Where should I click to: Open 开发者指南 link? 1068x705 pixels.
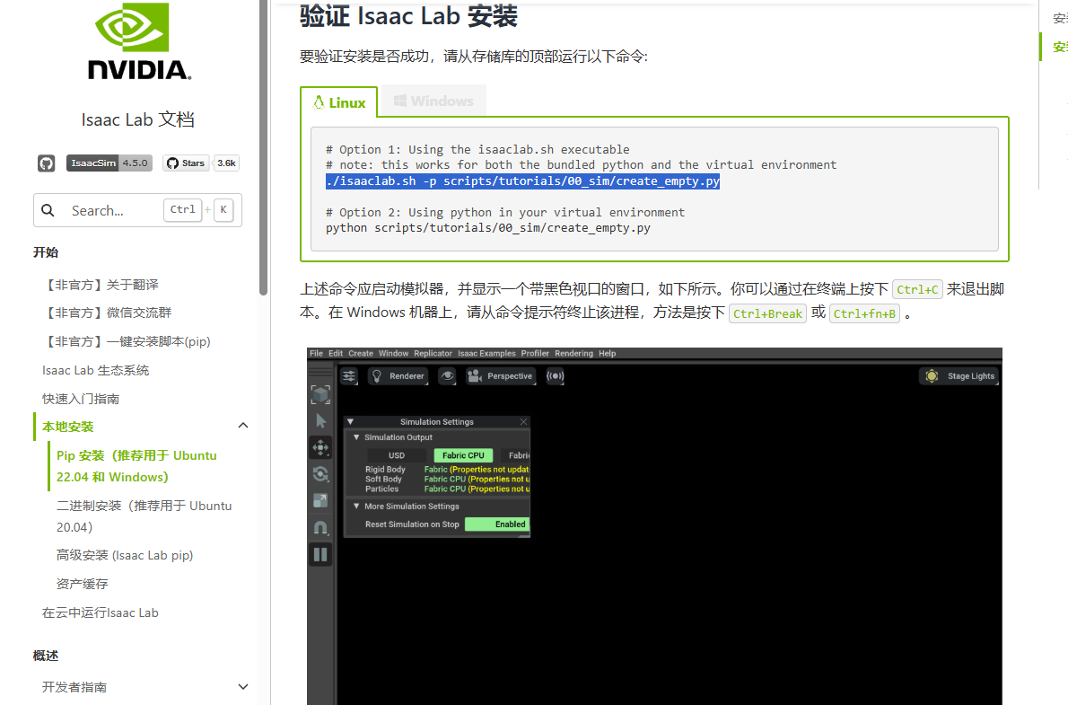click(x=74, y=687)
